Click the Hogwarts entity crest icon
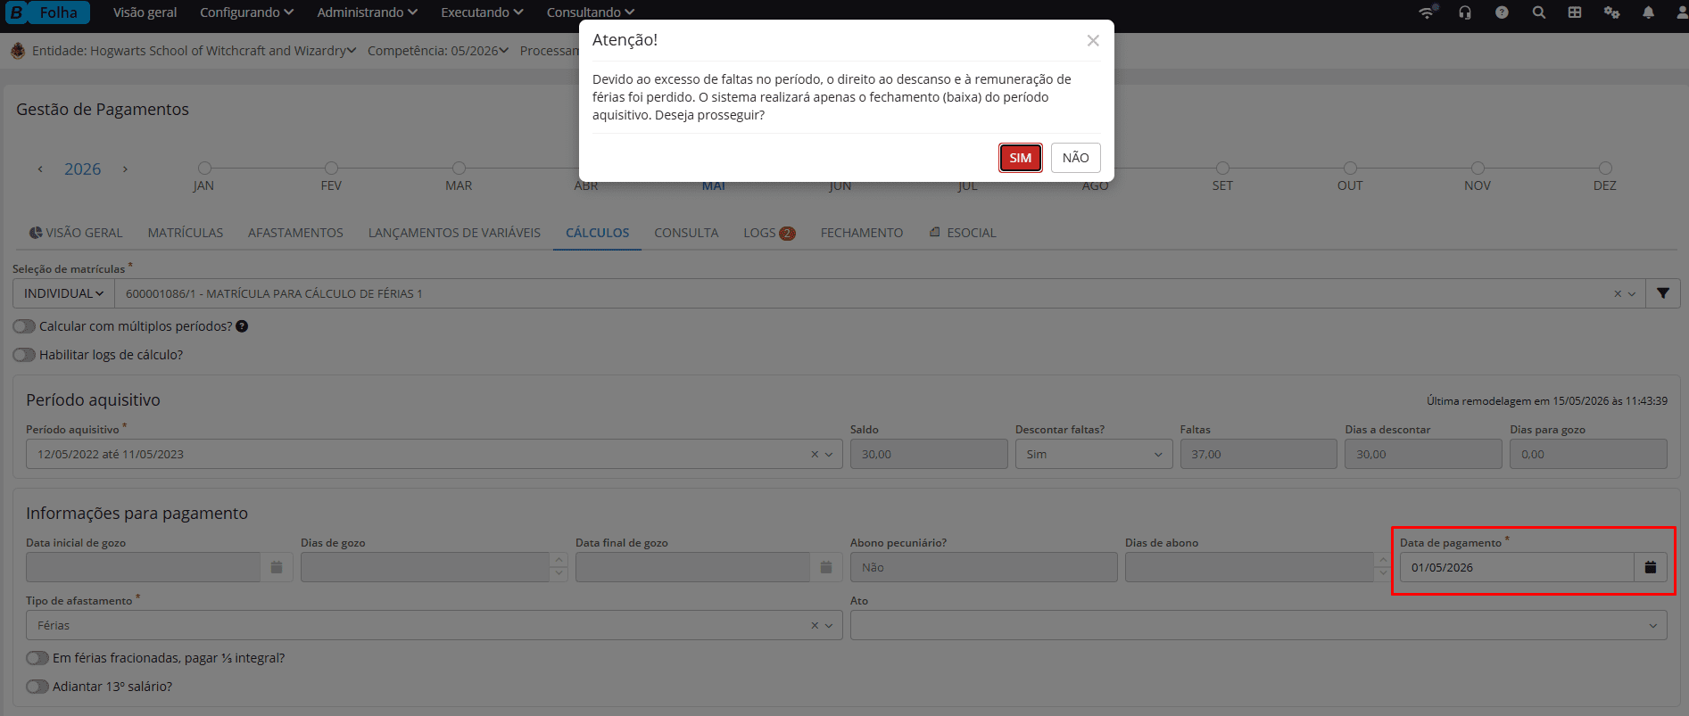The width and height of the screenshot is (1689, 716). coord(18,51)
